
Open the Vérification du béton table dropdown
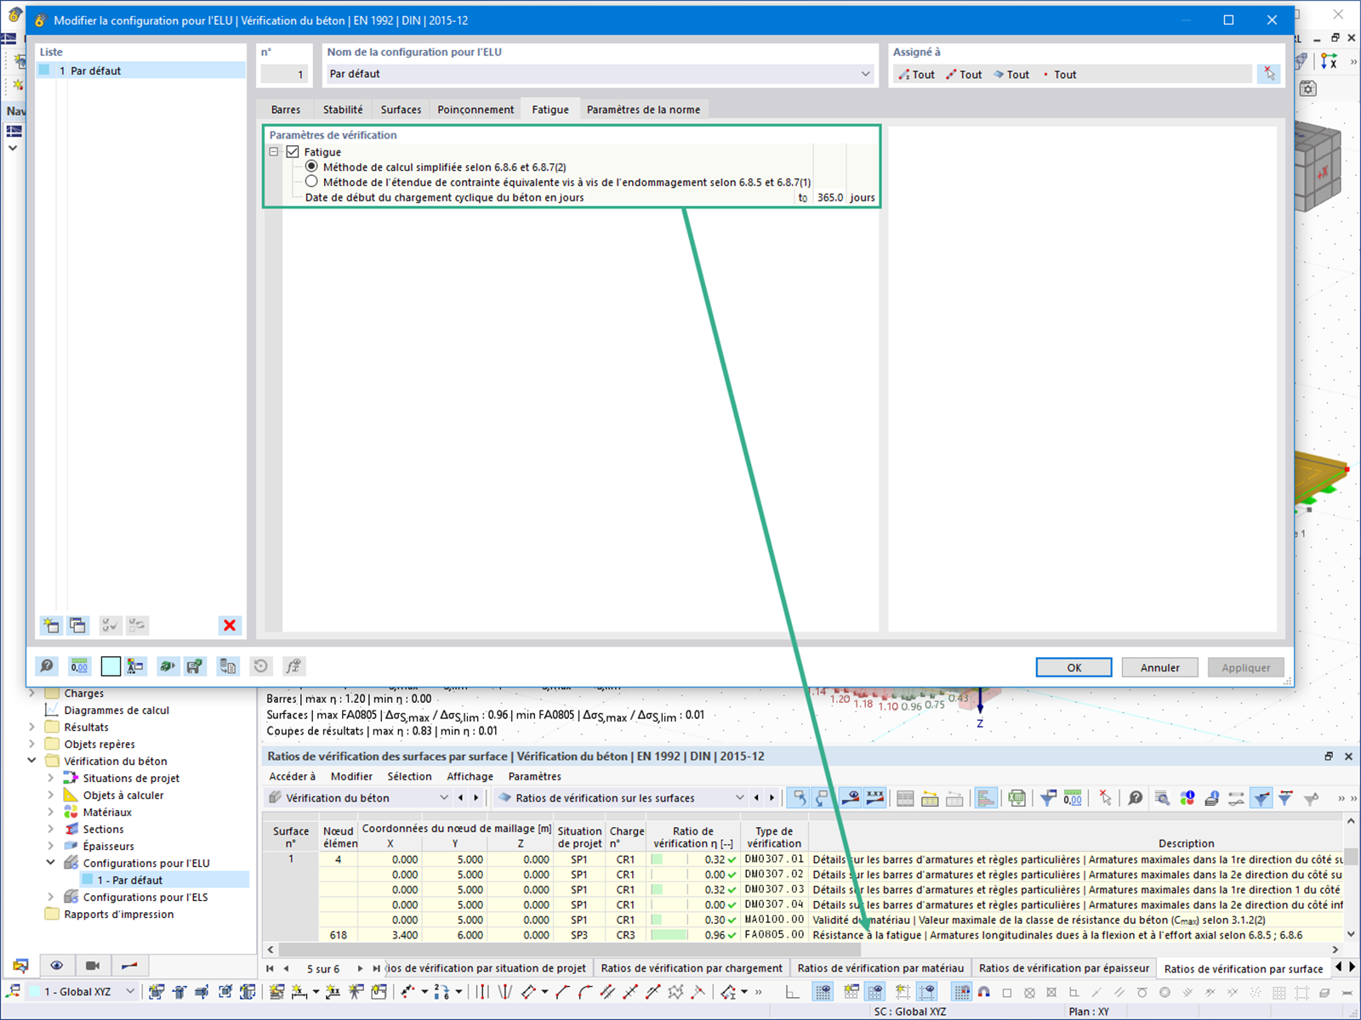358,798
